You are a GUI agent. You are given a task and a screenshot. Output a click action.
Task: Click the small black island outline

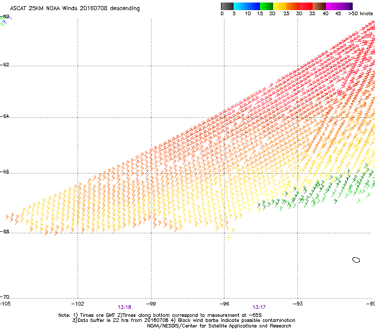click(x=356, y=260)
